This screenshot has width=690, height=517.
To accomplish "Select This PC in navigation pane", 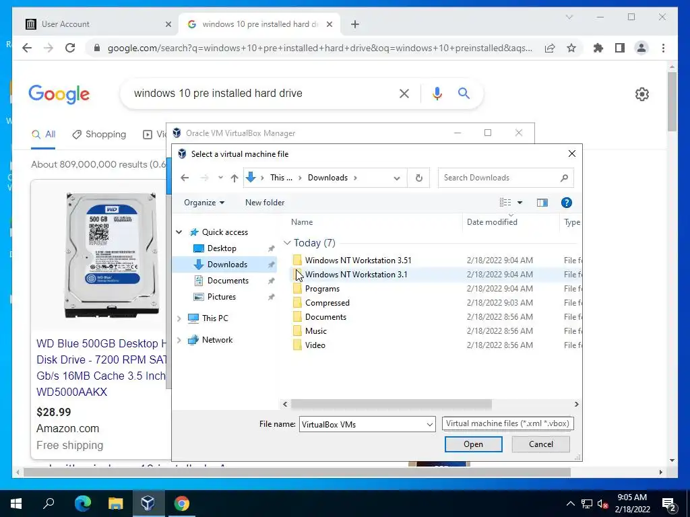I will click(x=215, y=318).
